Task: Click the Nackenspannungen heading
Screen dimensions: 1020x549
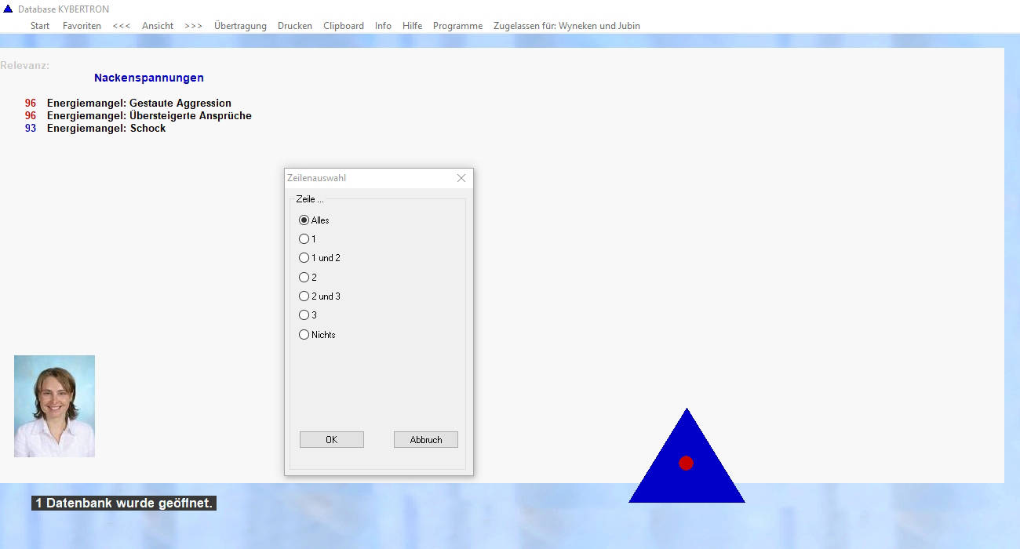Action: [149, 78]
